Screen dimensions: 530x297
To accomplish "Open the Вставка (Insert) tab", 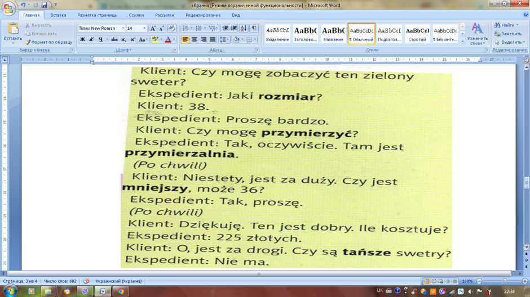I will click(58, 15).
